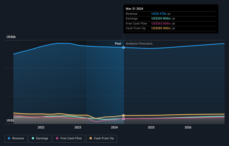The height and width of the screenshot is (146, 229).
Task: Toggle the Cash From Op legend button
Action: pos(102,138)
